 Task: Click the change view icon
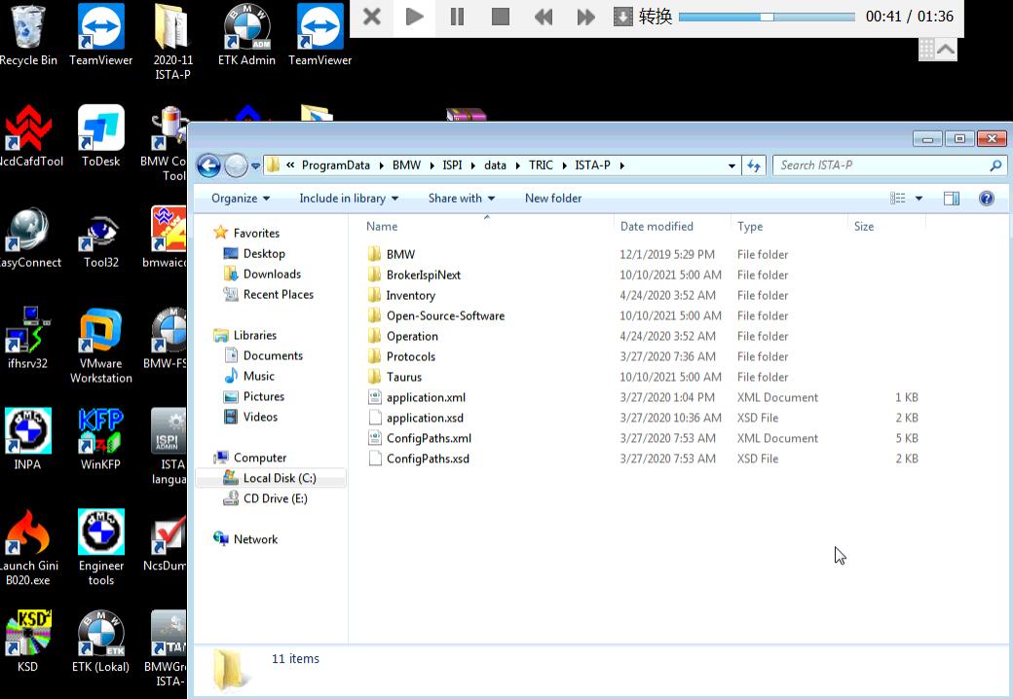[x=898, y=199]
